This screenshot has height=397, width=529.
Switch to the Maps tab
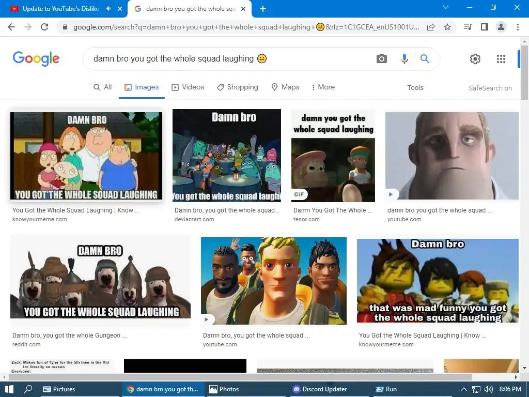285,87
